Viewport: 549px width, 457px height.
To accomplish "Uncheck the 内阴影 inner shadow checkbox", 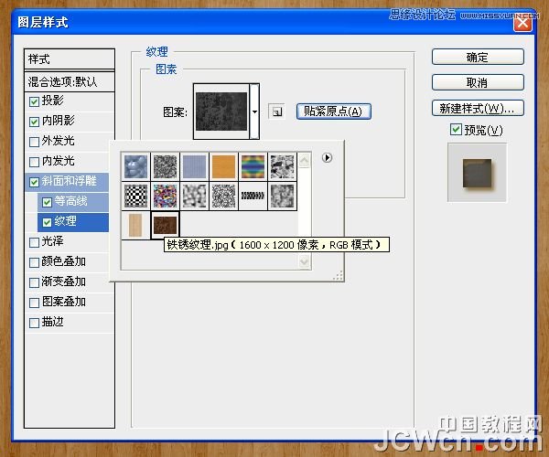I will [x=35, y=122].
